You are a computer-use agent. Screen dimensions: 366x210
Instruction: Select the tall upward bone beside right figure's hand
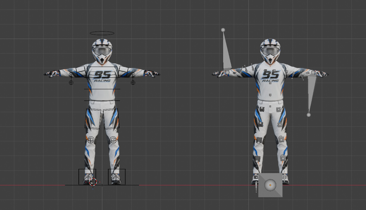pos(226,51)
